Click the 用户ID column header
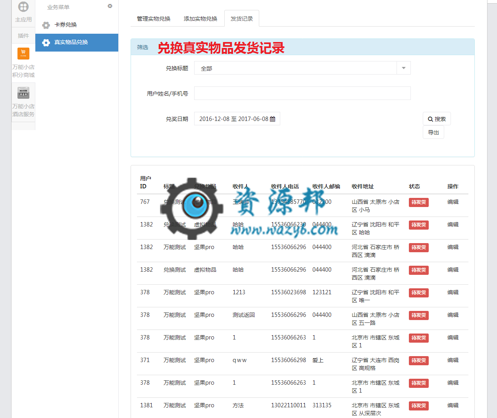This screenshot has width=497, height=418. pos(146,182)
